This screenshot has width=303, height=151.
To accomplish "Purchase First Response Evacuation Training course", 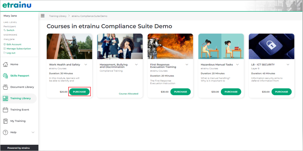I will (180, 92).
